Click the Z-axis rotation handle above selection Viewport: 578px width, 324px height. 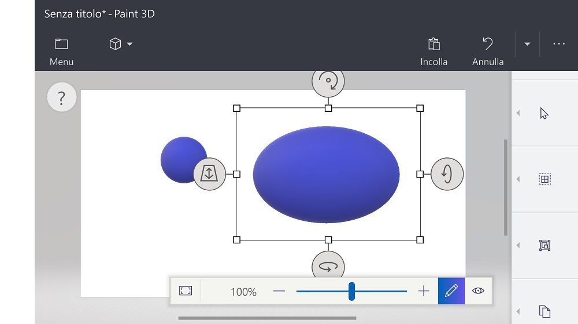click(328, 82)
